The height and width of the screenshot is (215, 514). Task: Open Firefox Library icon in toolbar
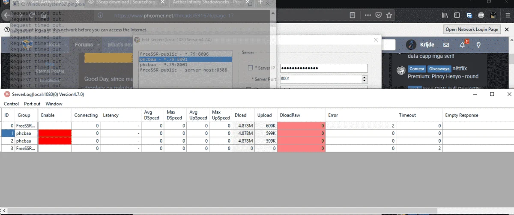[x=445, y=15]
